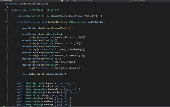The width and height of the screenshot is (170, 107).
Task: Click the Flags property name
Action: [x=45, y=95]
